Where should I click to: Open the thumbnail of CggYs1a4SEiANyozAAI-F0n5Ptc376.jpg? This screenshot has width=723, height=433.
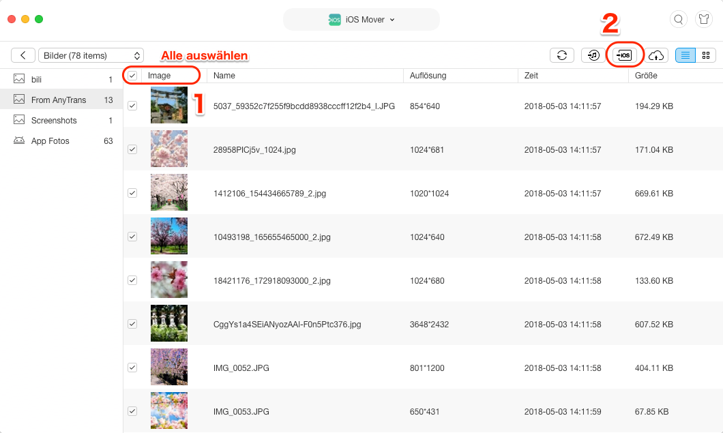pos(169,323)
